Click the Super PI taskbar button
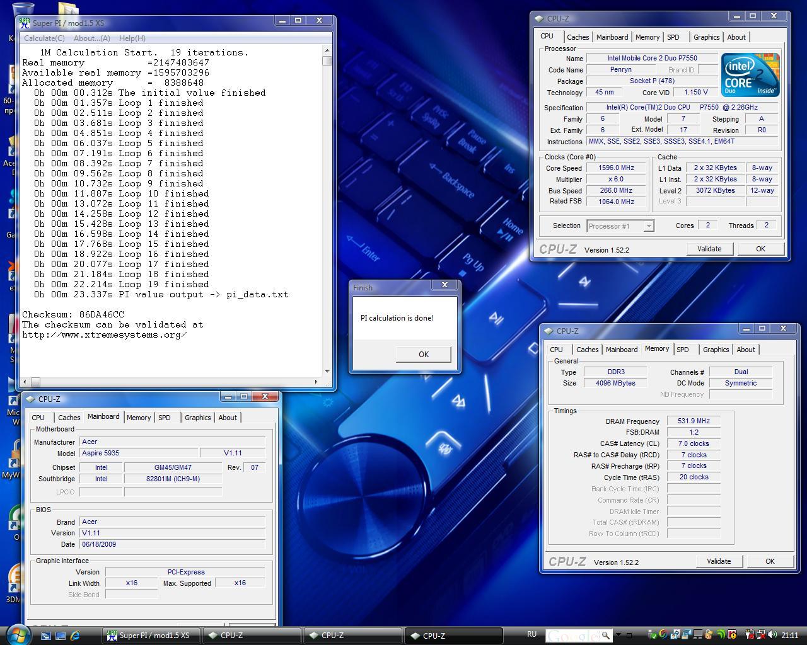This screenshot has width=807, height=645. [x=152, y=636]
